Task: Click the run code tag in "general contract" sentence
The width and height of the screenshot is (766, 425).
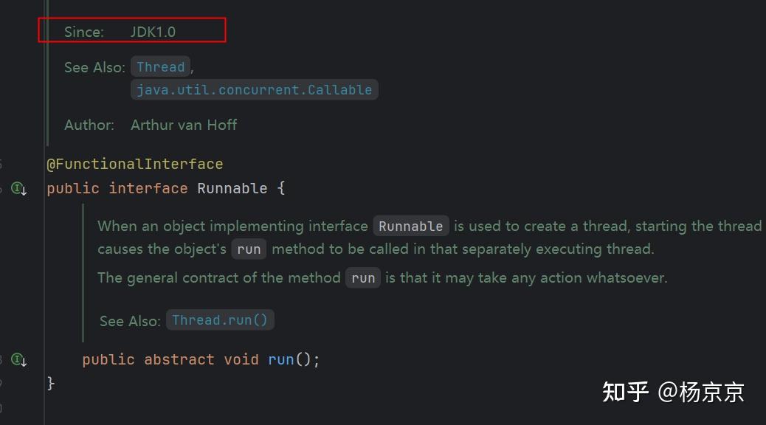Action: point(363,278)
